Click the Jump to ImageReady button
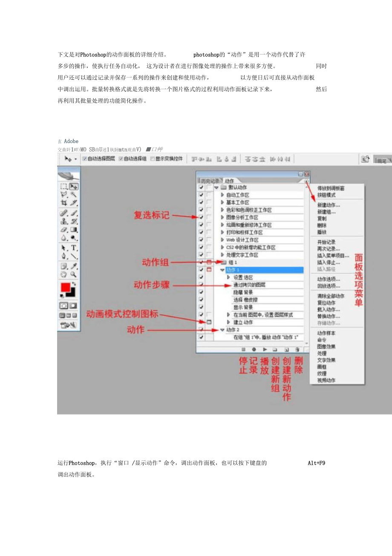Screen dimensions: 392x556 click(x=68, y=325)
